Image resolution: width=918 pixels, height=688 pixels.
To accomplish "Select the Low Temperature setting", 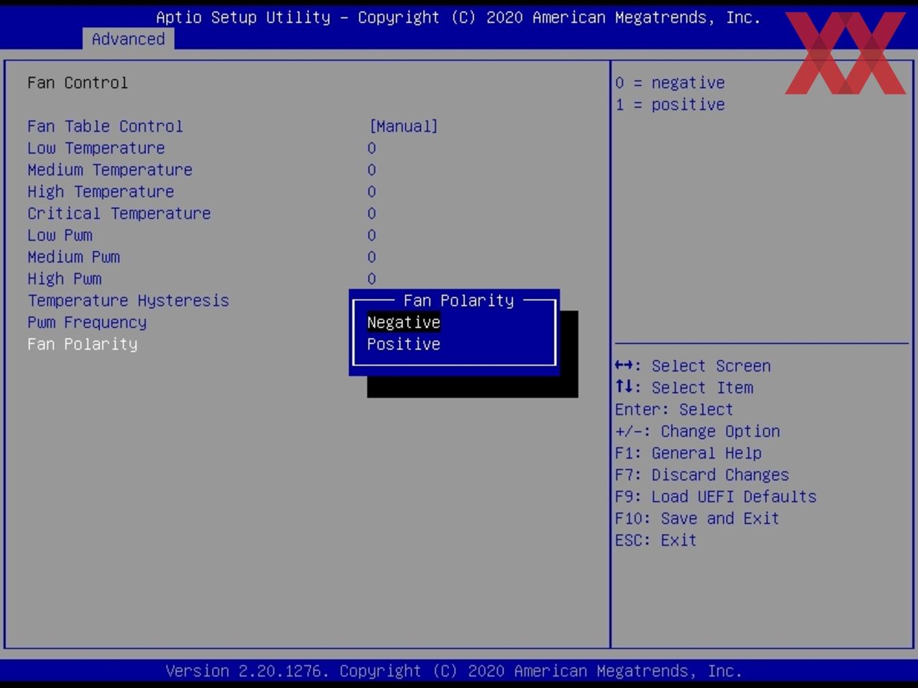I will pyautogui.click(x=97, y=148).
